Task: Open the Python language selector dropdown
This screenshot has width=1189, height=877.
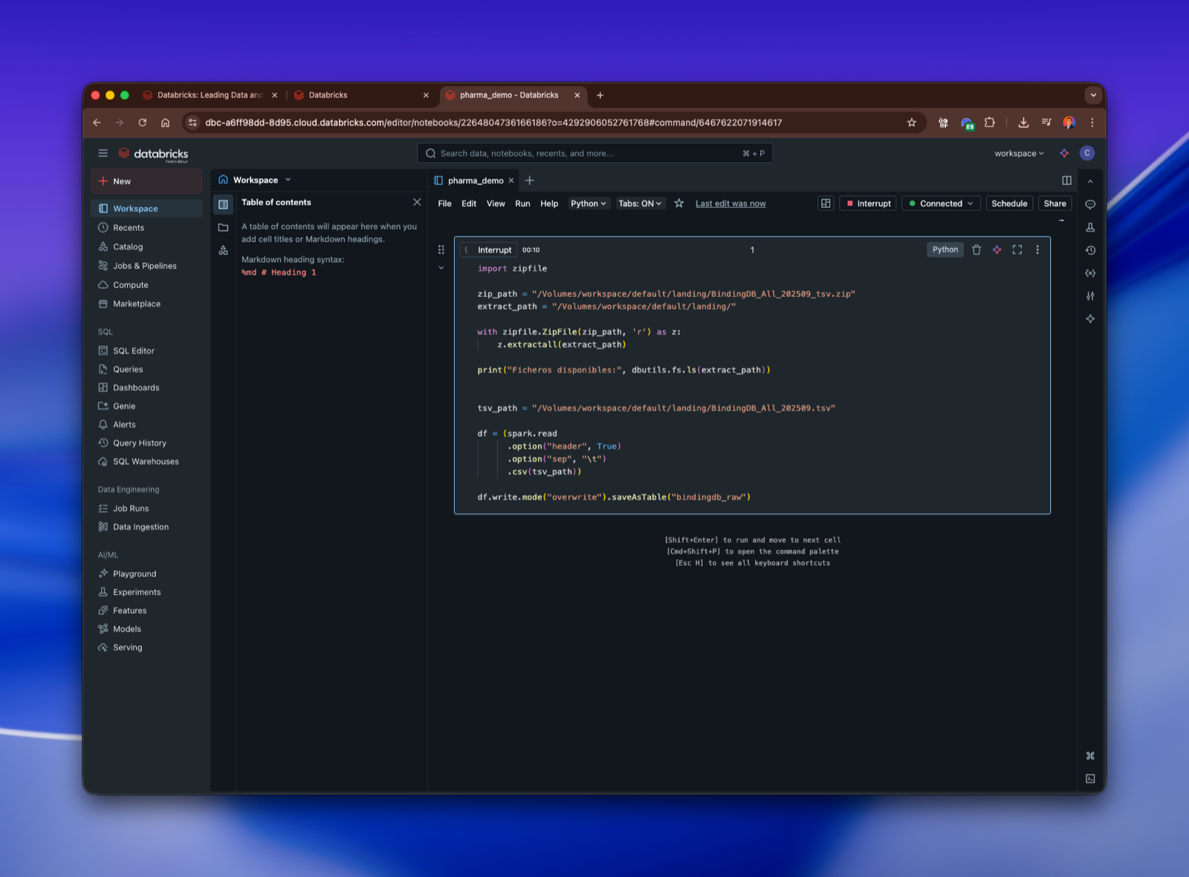Action: point(589,203)
